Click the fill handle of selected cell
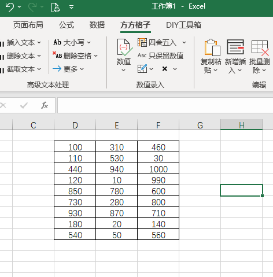The width and height of the screenshot is (273, 277). (x=262, y=195)
